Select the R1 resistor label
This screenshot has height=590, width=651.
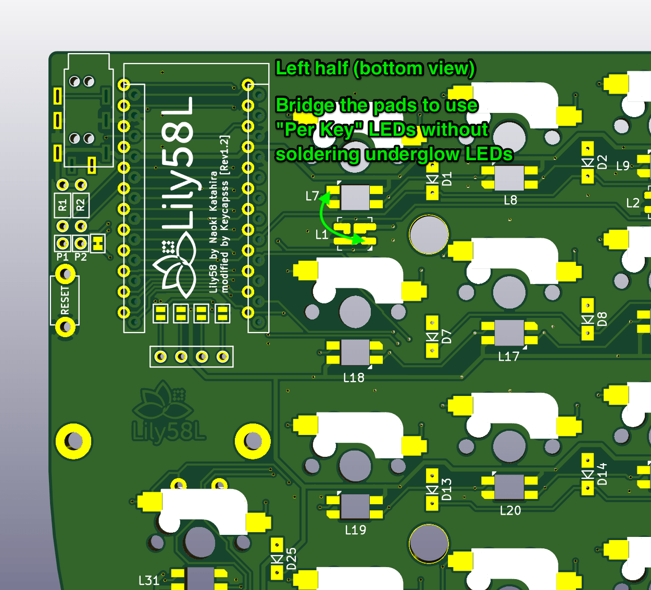pos(62,206)
